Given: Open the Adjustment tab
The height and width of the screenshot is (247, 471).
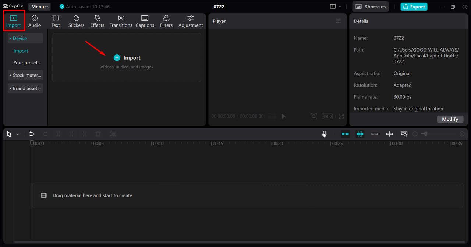Looking at the screenshot, I should (191, 21).
